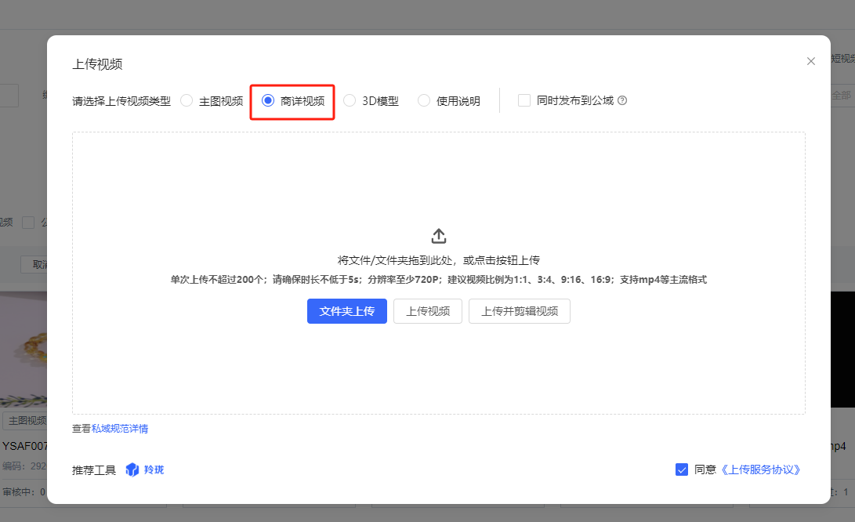Click the blue 玲珑 cube logo icon
Screen dimensions: 855x522
(x=132, y=469)
